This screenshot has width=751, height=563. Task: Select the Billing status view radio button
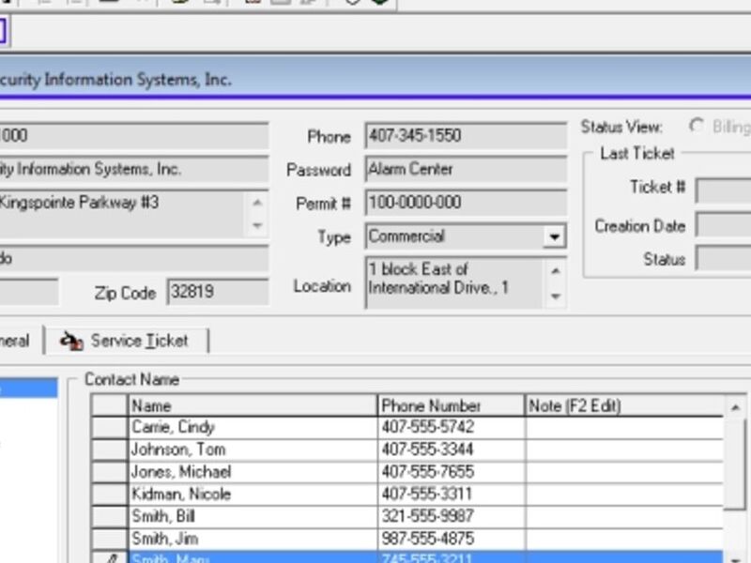[x=697, y=127]
